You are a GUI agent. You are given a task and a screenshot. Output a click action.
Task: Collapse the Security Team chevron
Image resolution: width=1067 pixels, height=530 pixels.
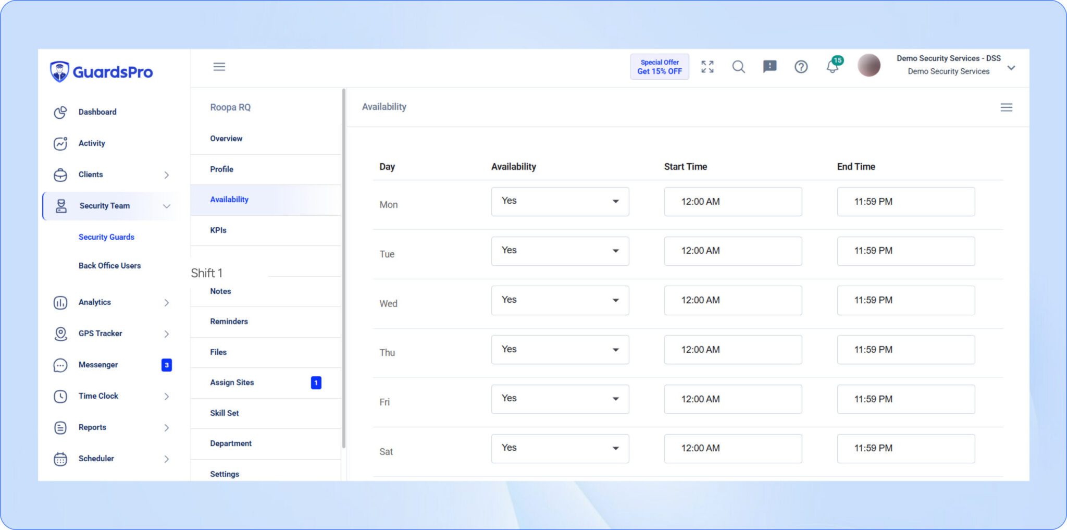click(x=167, y=206)
